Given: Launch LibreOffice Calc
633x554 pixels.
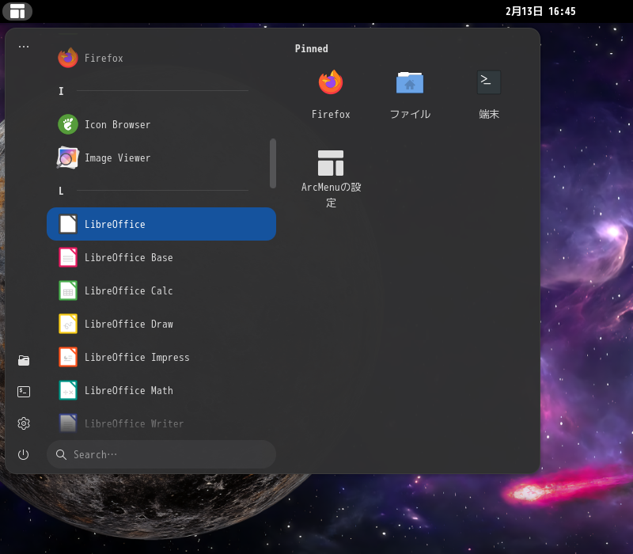Looking at the screenshot, I should [x=161, y=290].
